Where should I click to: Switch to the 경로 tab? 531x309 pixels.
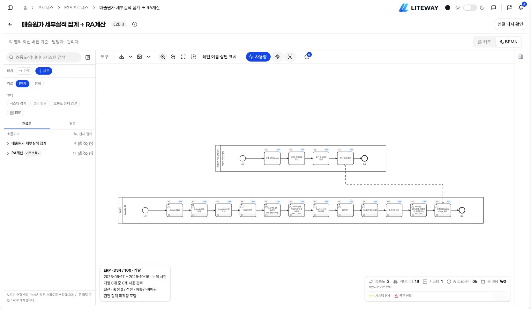click(72, 124)
